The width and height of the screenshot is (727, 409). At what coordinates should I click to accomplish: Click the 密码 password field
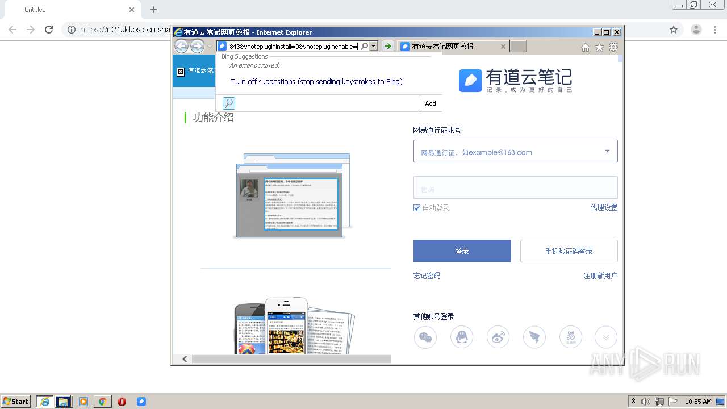click(515, 187)
